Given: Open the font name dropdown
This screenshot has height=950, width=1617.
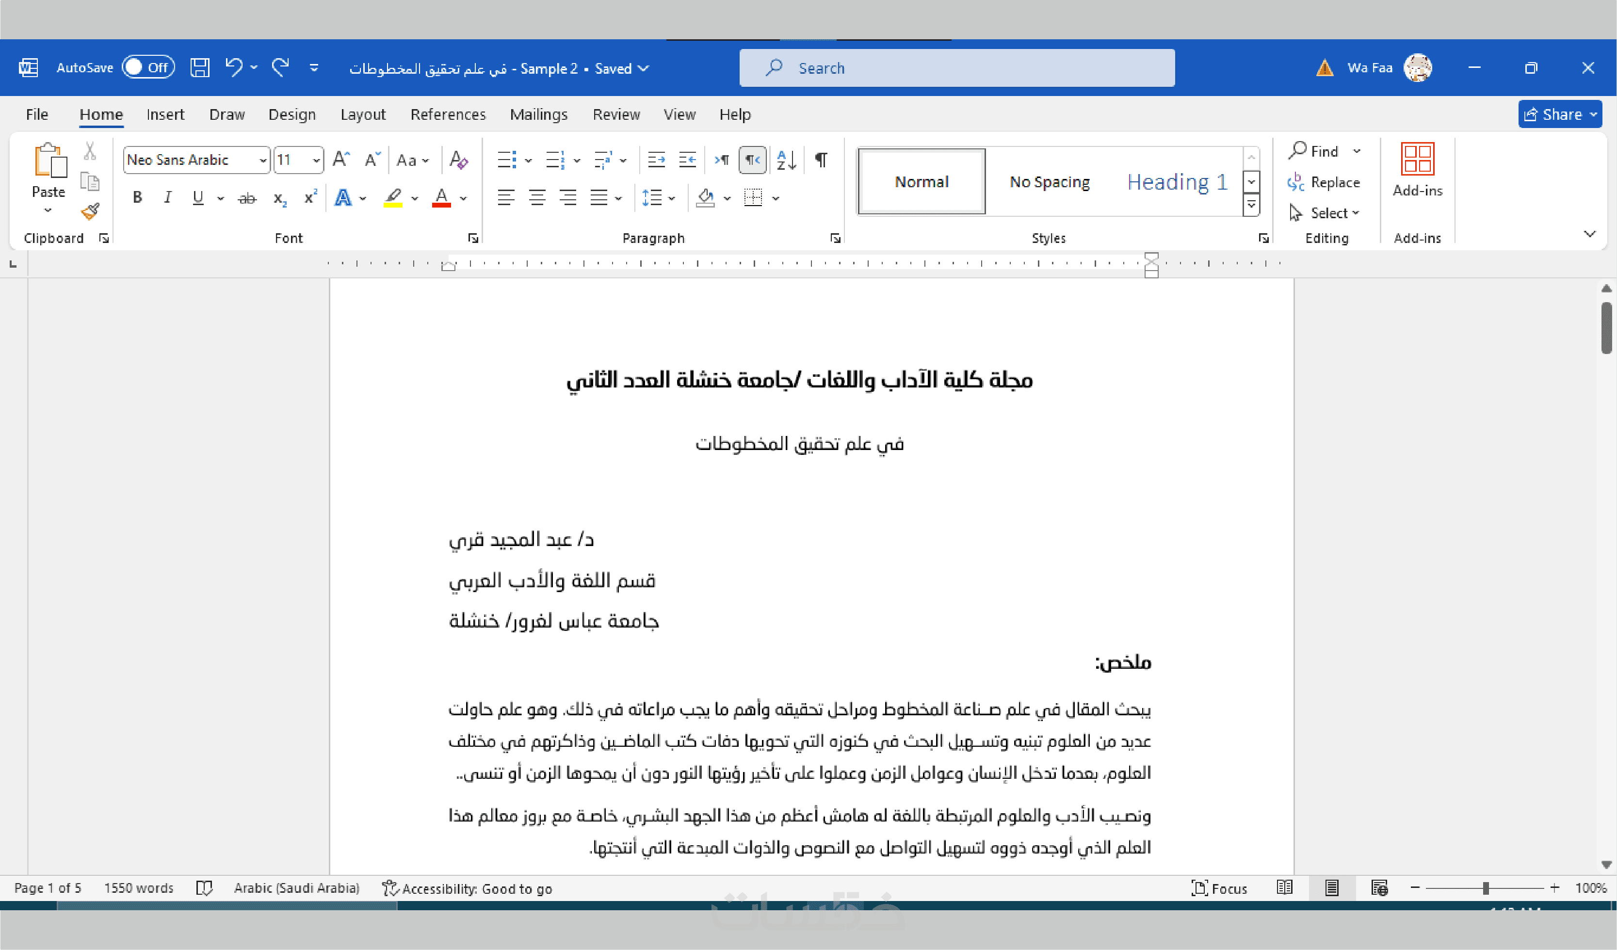Looking at the screenshot, I should (x=262, y=161).
